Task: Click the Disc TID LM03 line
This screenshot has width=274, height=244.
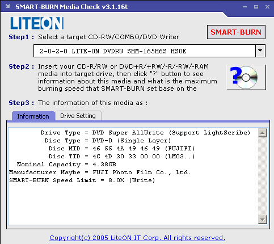Action: 121,157
